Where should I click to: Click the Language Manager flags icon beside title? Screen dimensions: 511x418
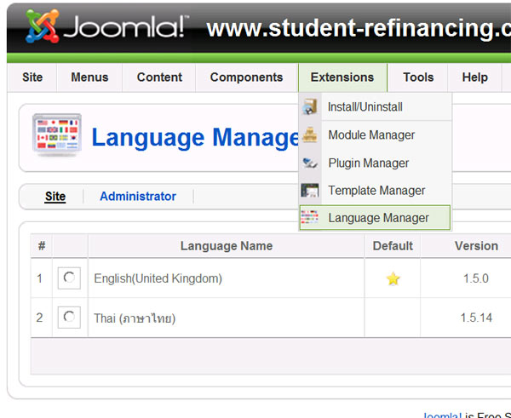[x=57, y=135]
